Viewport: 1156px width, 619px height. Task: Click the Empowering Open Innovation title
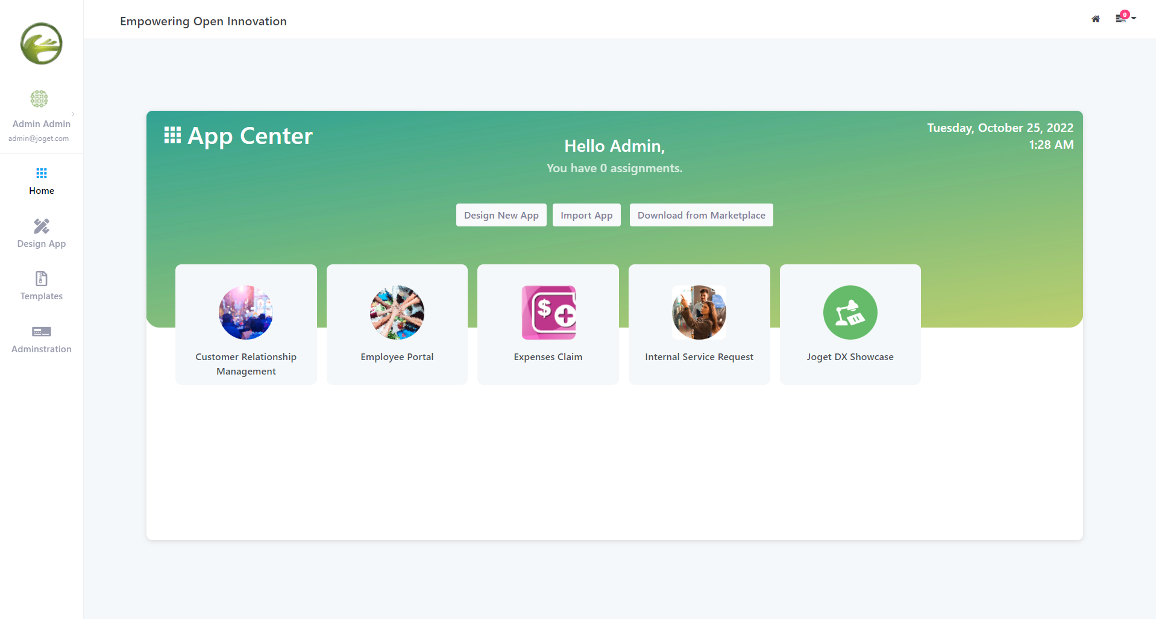tap(203, 21)
